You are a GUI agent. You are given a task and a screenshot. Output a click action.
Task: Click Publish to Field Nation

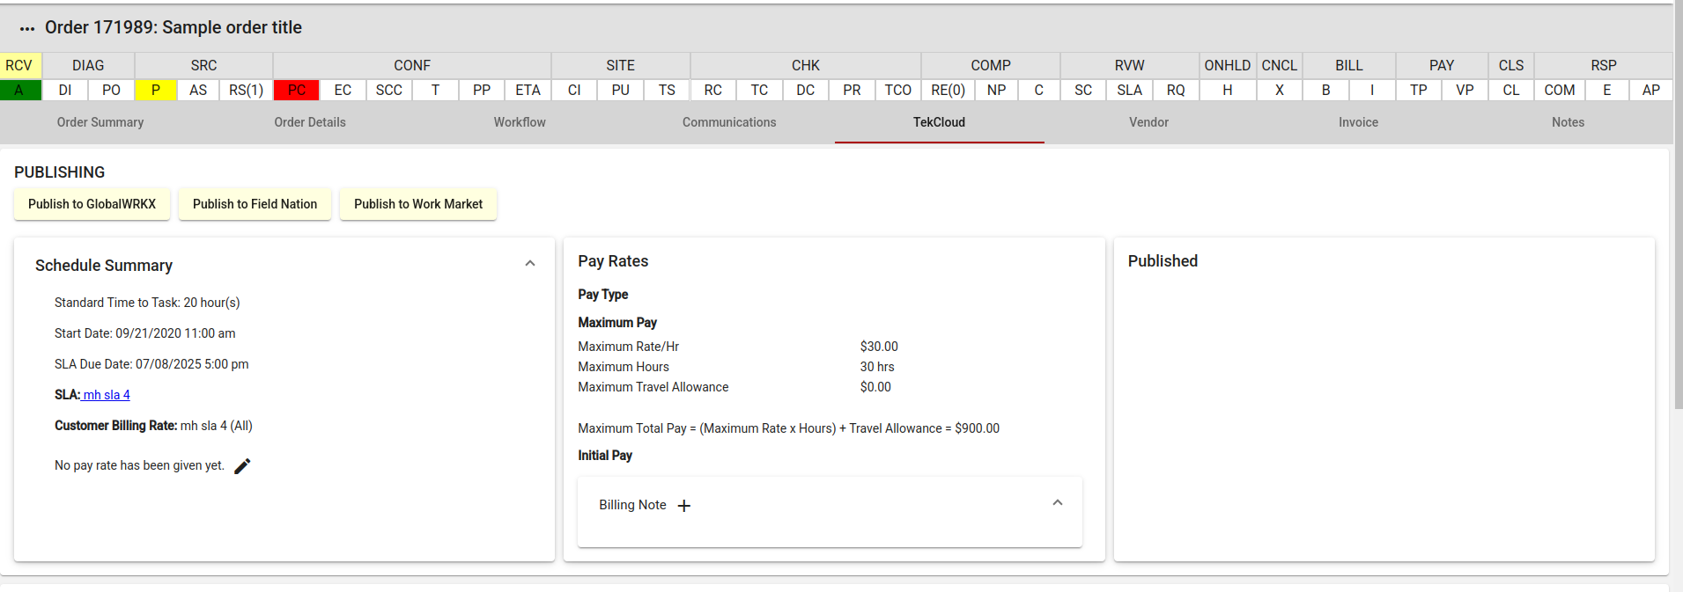255,204
